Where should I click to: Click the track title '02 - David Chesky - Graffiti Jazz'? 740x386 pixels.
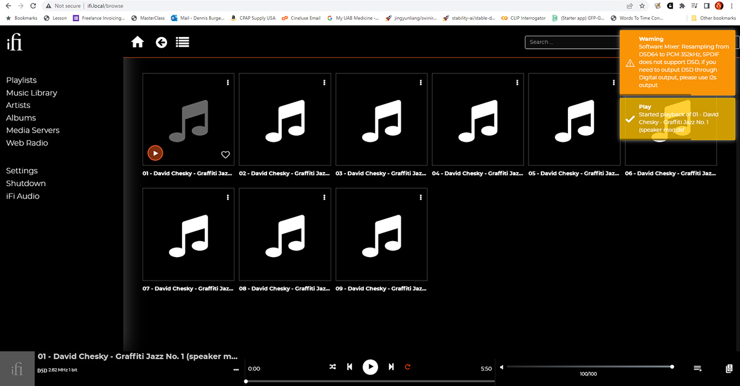pyautogui.click(x=285, y=173)
